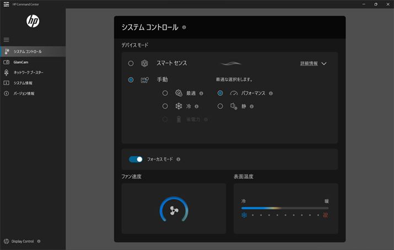
Task: Show info for 最適 mode
Action: pyautogui.click(x=201, y=94)
